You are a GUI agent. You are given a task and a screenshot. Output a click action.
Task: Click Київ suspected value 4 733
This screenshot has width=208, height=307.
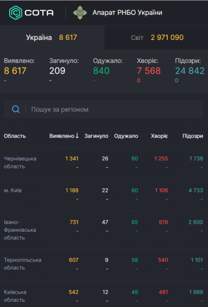point(196,190)
